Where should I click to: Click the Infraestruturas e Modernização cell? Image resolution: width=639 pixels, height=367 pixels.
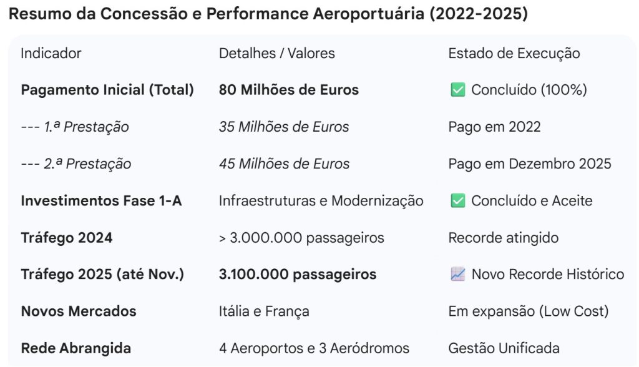[321, 201]
